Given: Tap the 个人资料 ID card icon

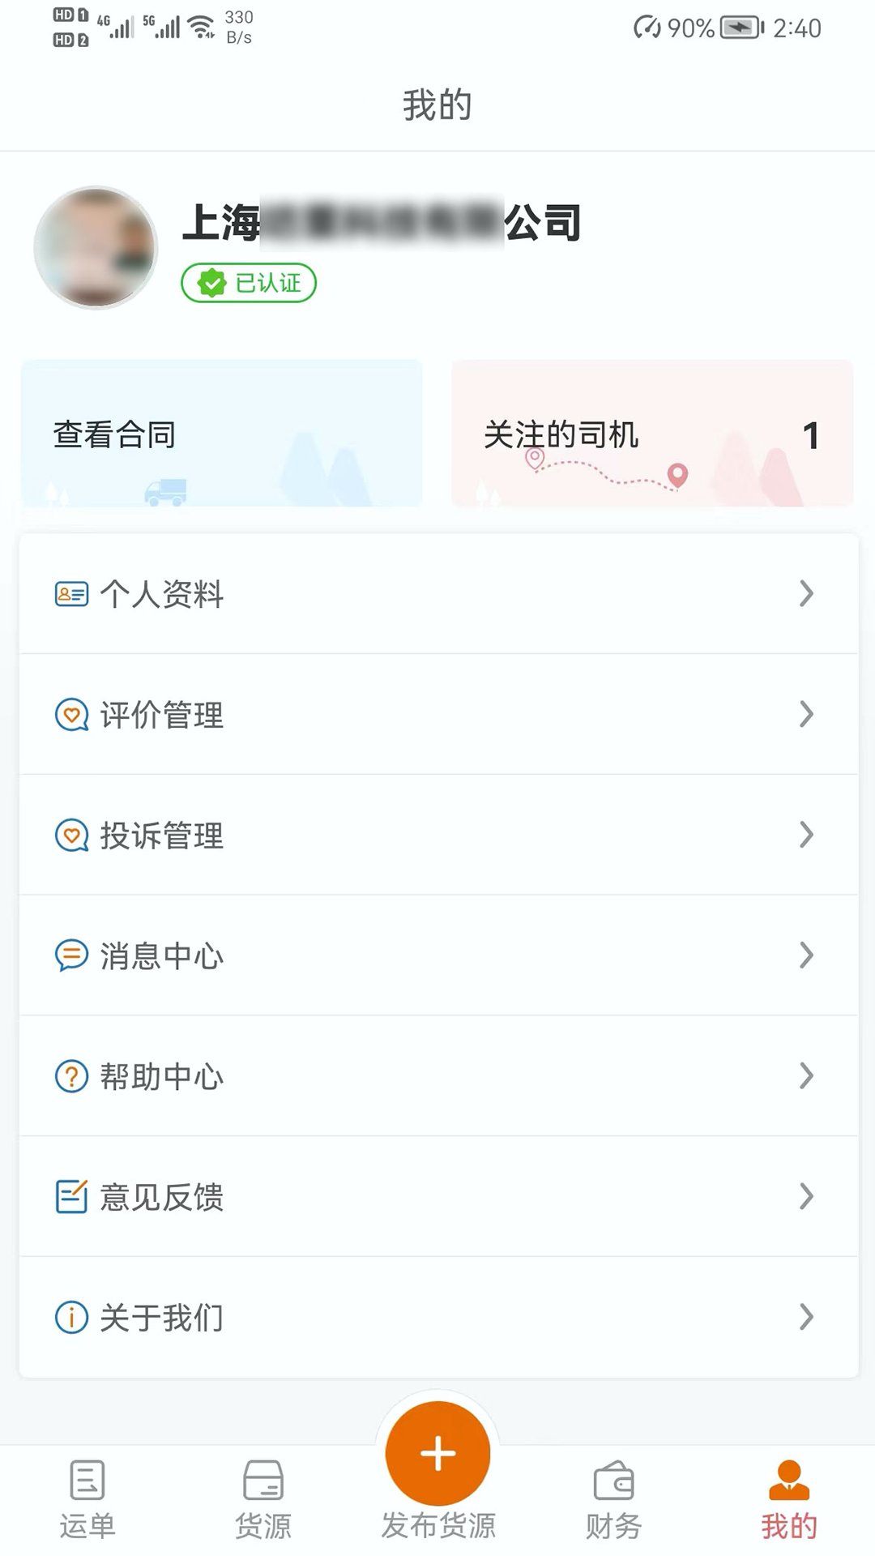Looking at the screenshot, I should (x=71, y=594).
